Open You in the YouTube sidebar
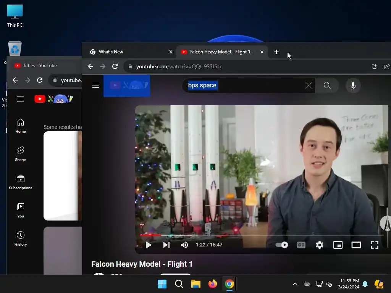 (x=21, y=211)
